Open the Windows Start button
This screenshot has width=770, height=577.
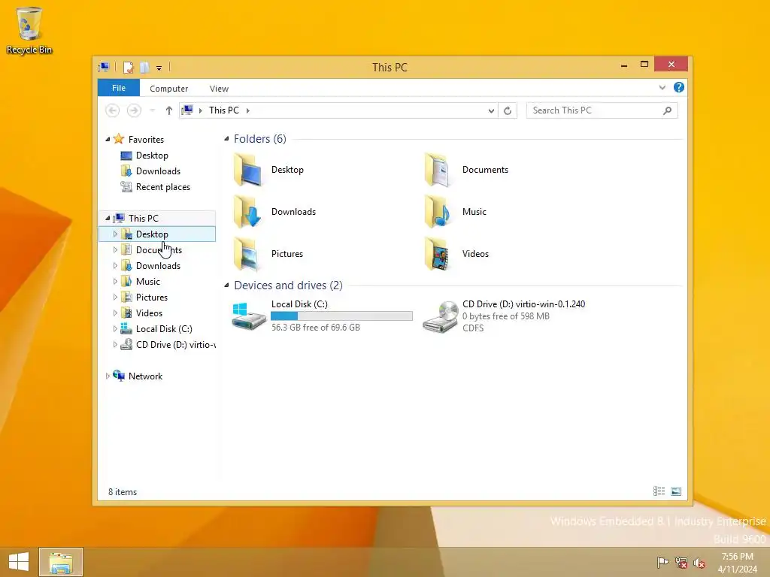tap(19, 562)
